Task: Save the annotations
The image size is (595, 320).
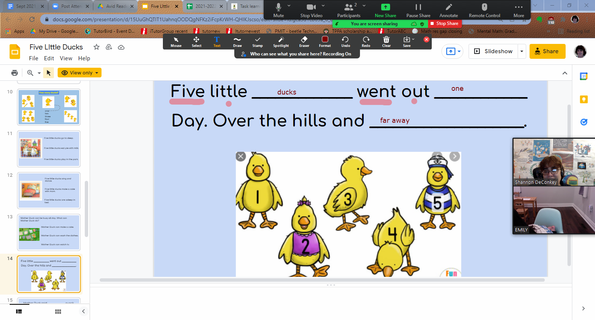Action: point(407,42)
